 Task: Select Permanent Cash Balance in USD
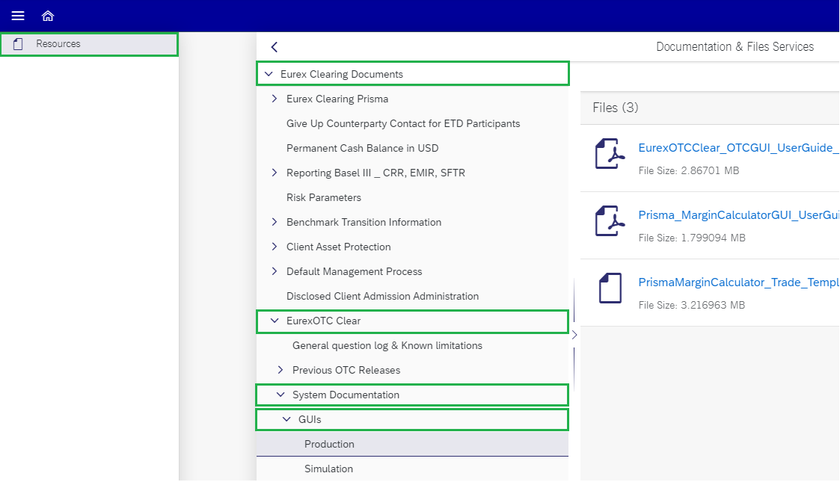[412, 148]
